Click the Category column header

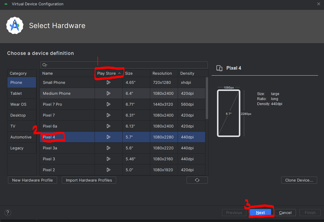[22, 74]
